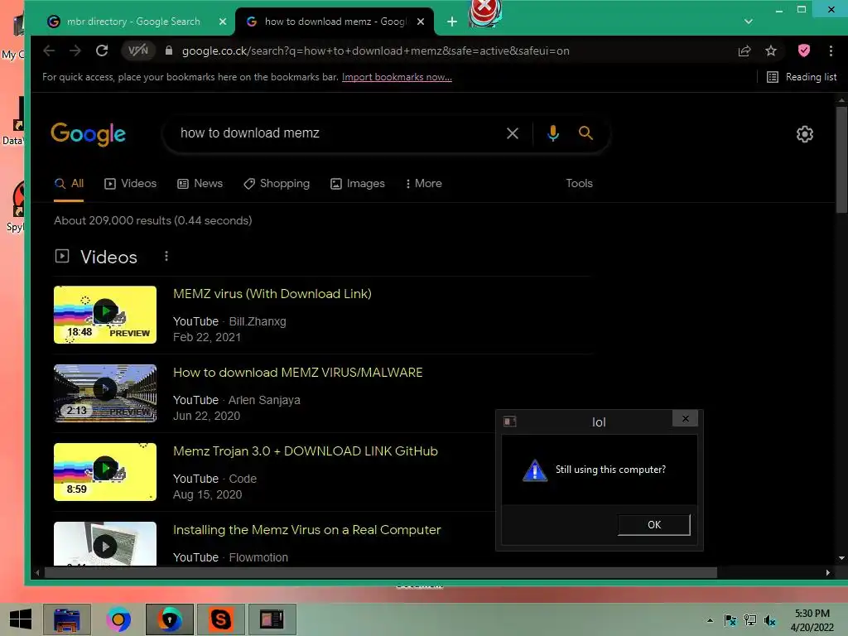This screenshot has width=848, height=636.
Task: Select the All results tab
Action: pyautogui.click(x=70, y=183)
